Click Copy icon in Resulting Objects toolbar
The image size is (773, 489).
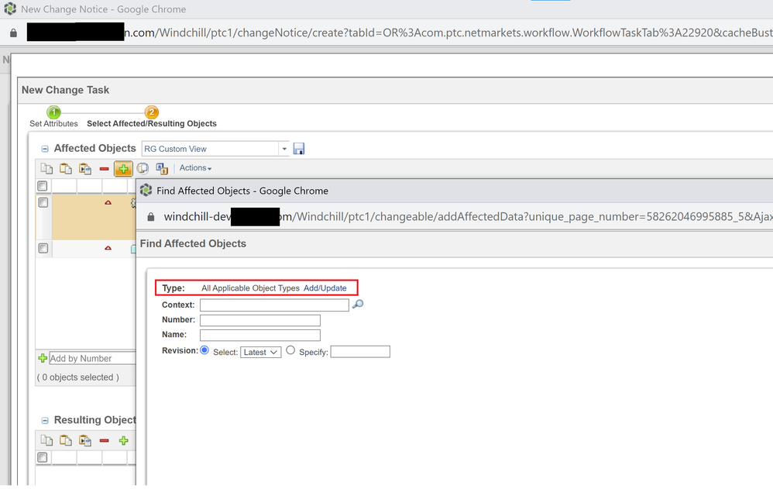[46, 440]
